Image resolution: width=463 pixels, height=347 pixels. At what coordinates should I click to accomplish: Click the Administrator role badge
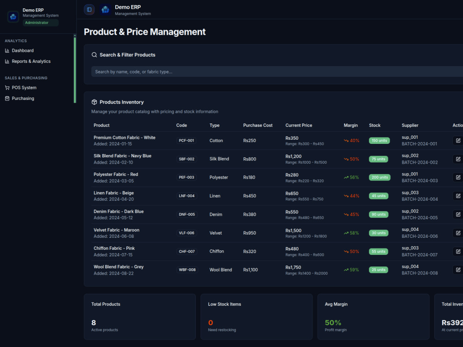tap(40, 23)
